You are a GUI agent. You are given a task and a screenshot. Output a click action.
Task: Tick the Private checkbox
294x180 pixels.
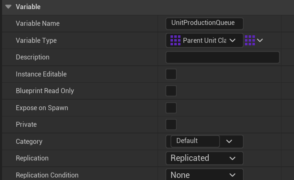[171, 125]
